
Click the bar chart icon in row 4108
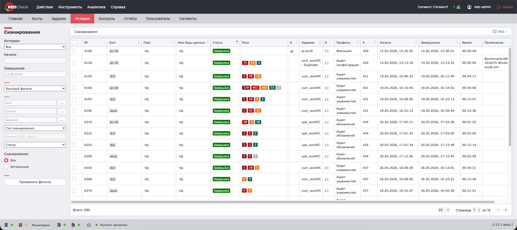point(291,51)
